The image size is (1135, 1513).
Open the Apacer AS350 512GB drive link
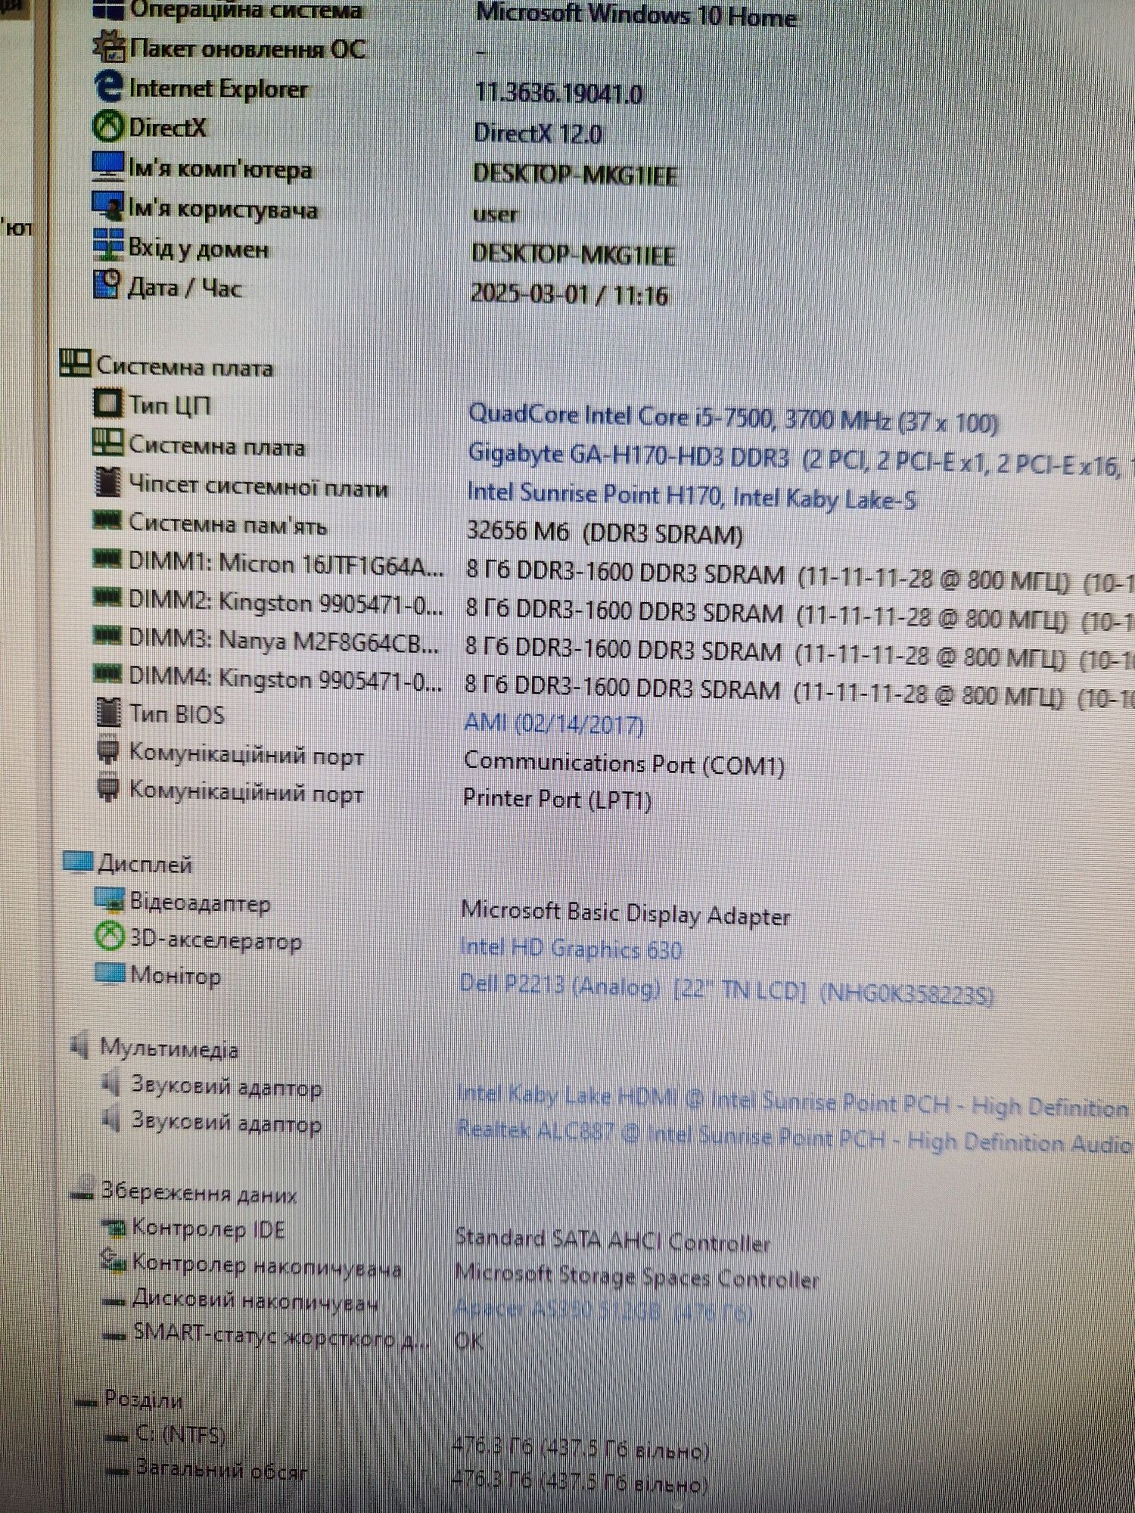(x=604, y=1310)
